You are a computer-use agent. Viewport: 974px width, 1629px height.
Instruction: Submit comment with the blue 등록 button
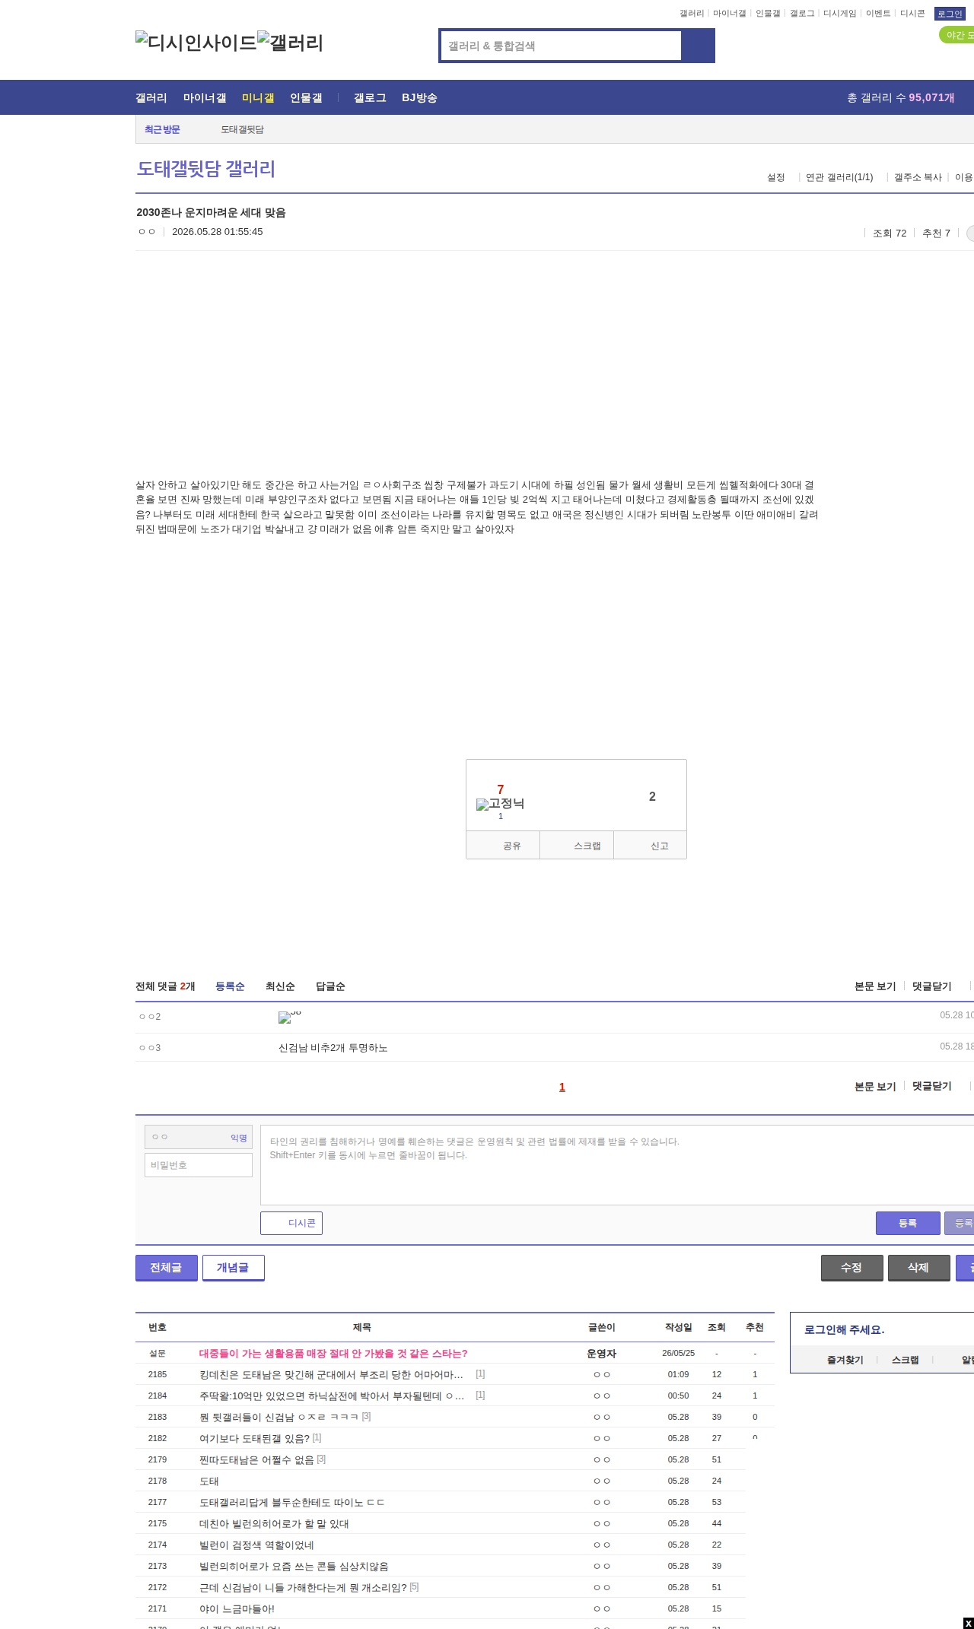pyautogui.click(x=908, y=1223)
